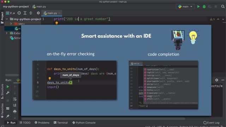Run with coverage icon in top toolbar

[210, 7]
